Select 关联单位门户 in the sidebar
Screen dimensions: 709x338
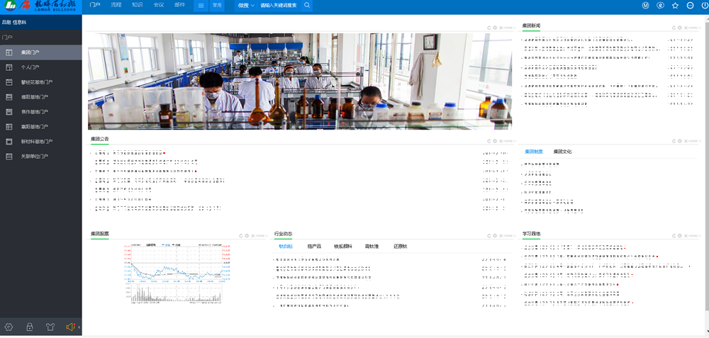40,157
